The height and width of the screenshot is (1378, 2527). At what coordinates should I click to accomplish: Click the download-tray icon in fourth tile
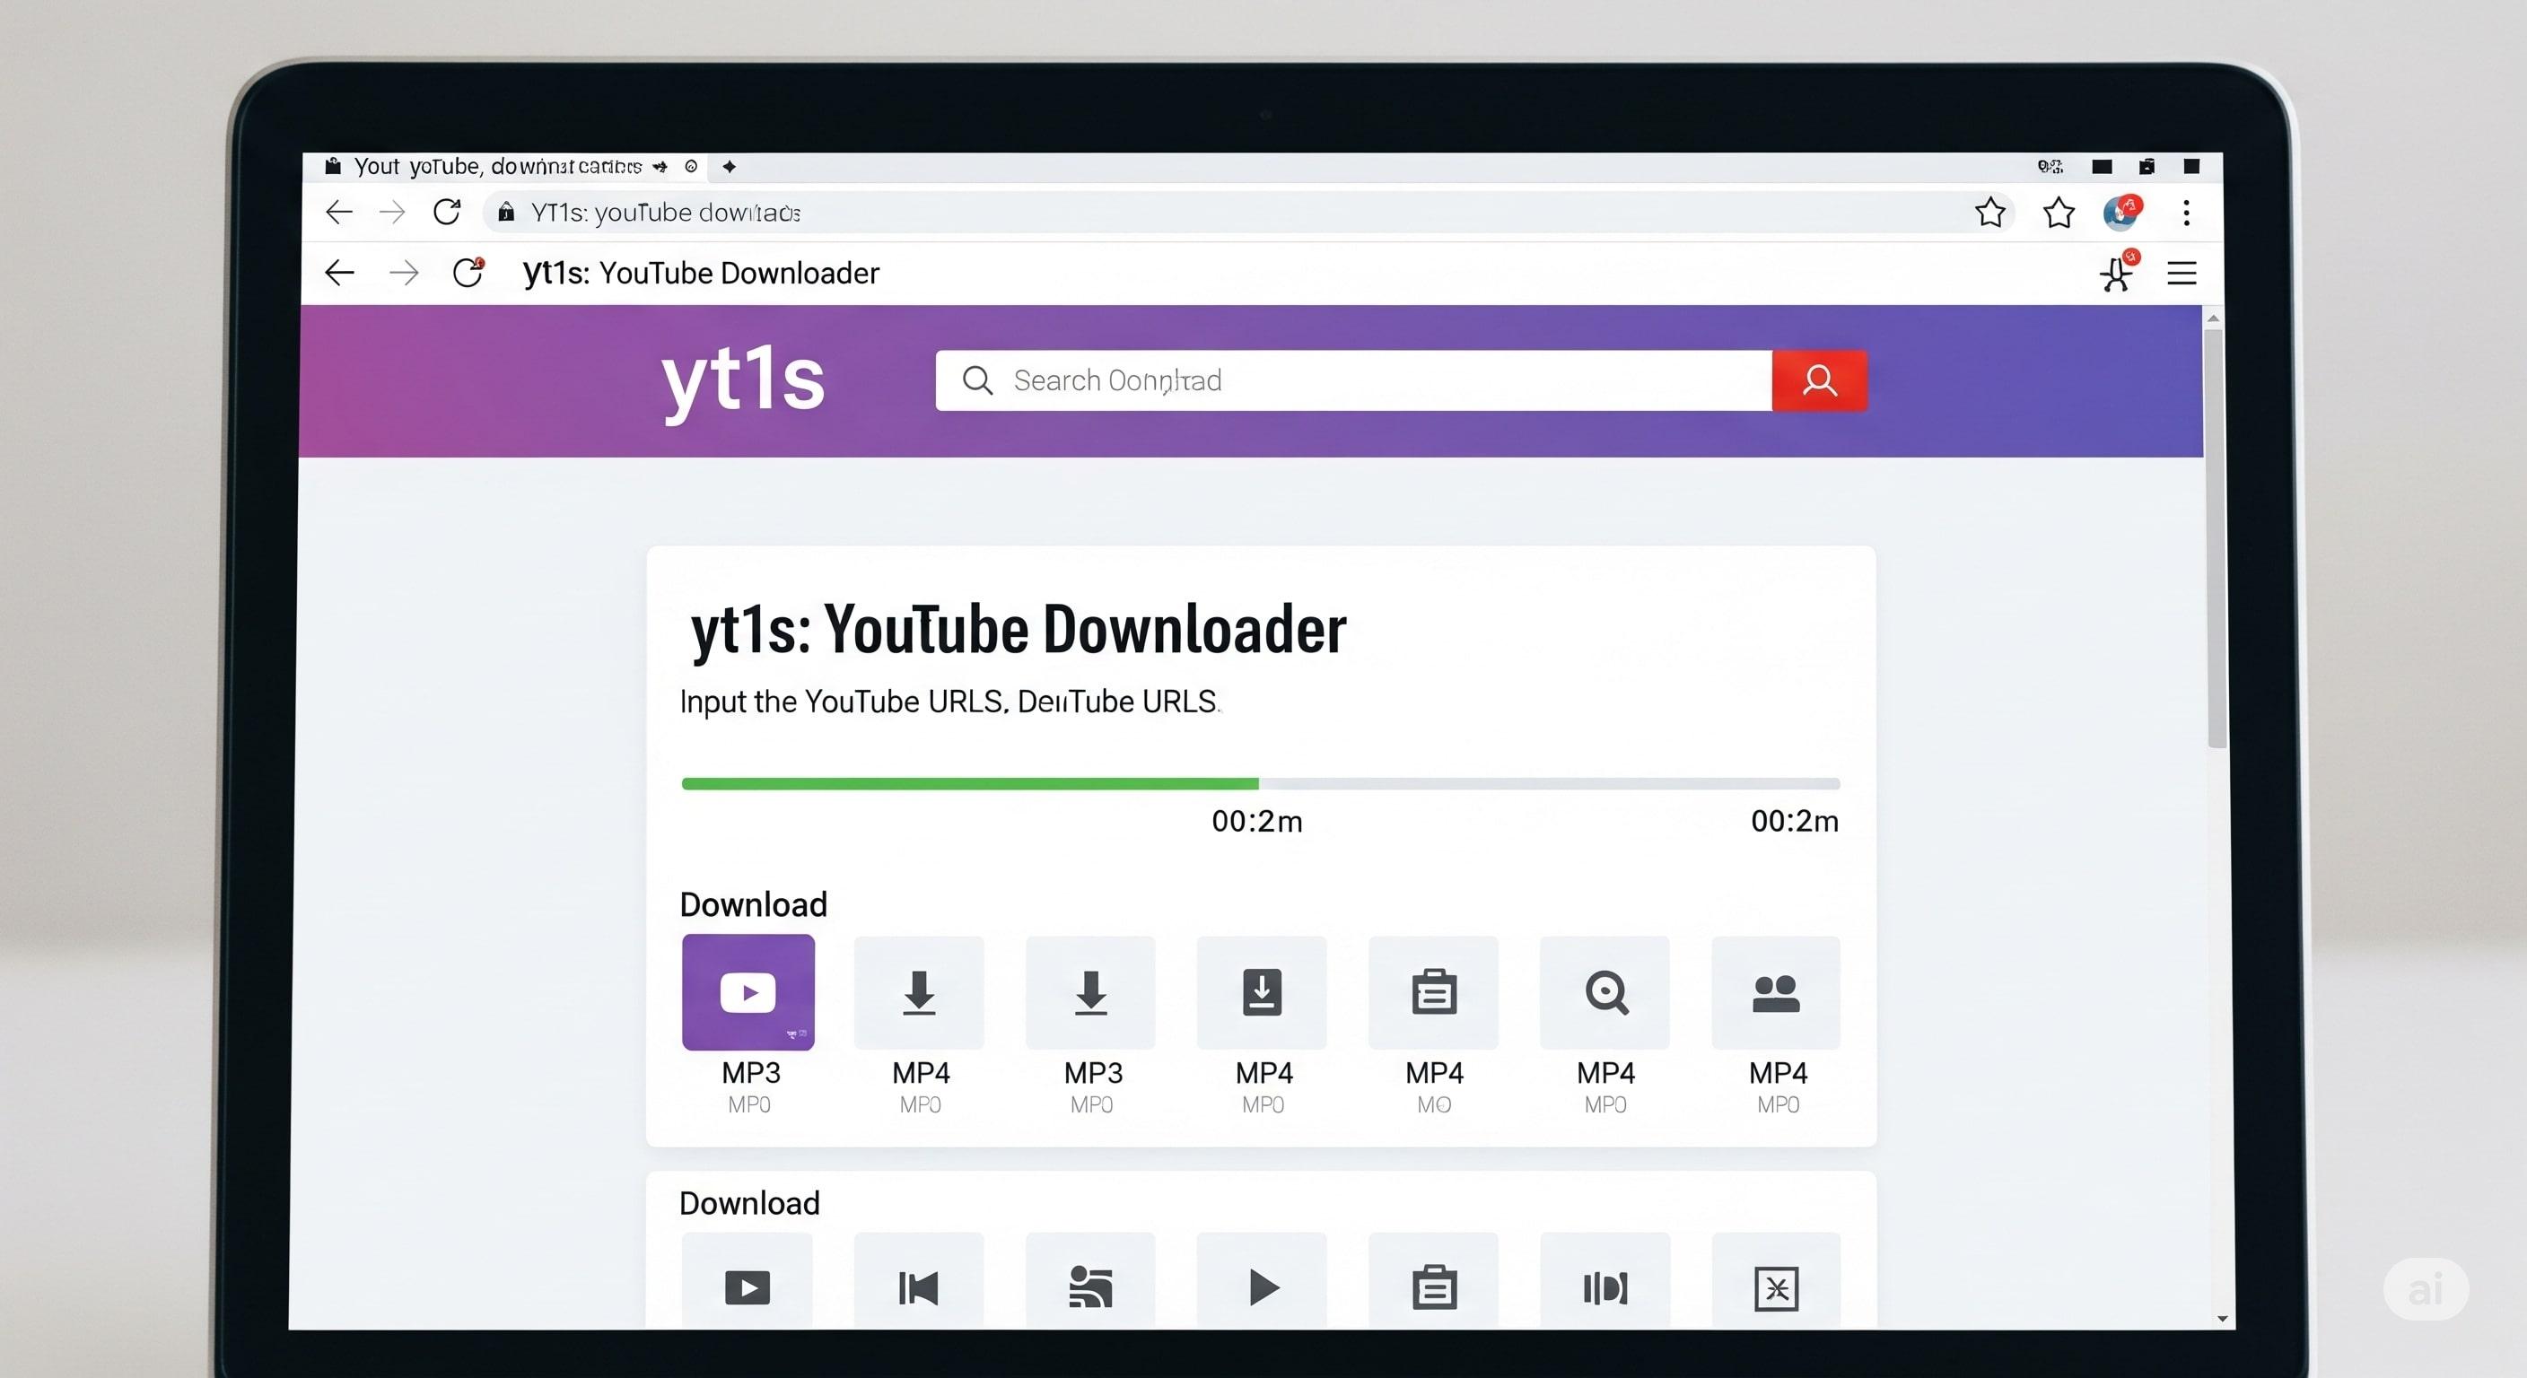pos(1262,991)
